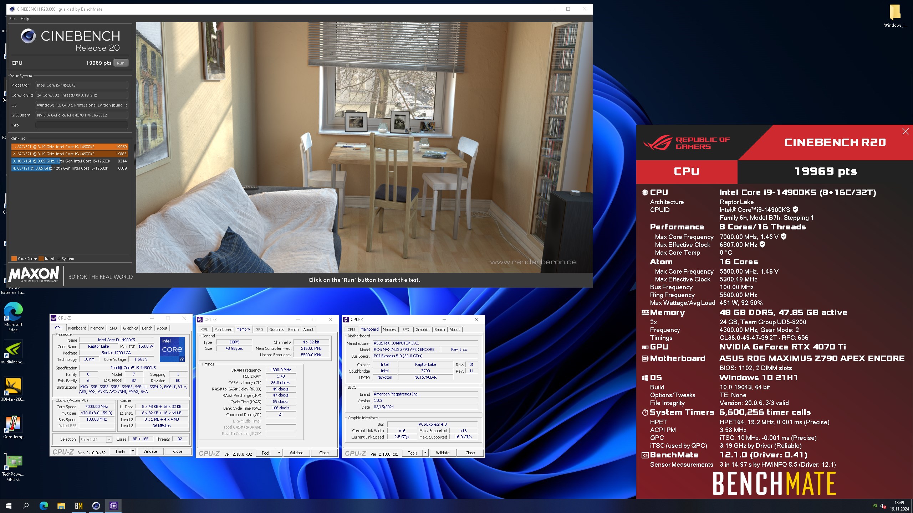Click the Cinebench title bar app icon
913x513 pixels.
click(12, 9)
